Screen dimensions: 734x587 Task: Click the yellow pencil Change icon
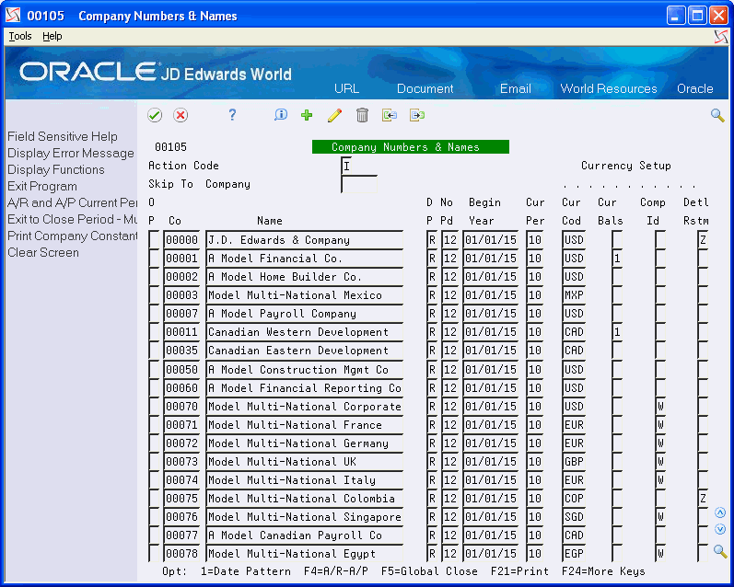click(334, 115)
